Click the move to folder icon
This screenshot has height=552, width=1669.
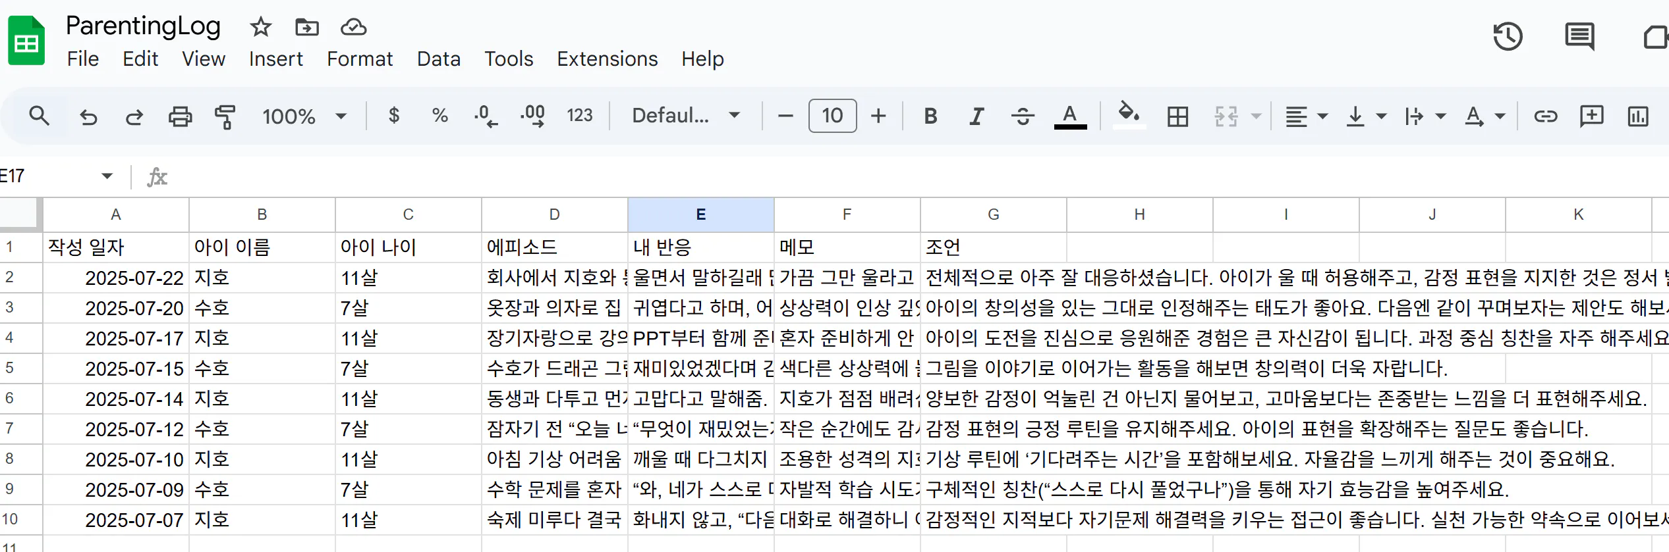click(307, 27)
